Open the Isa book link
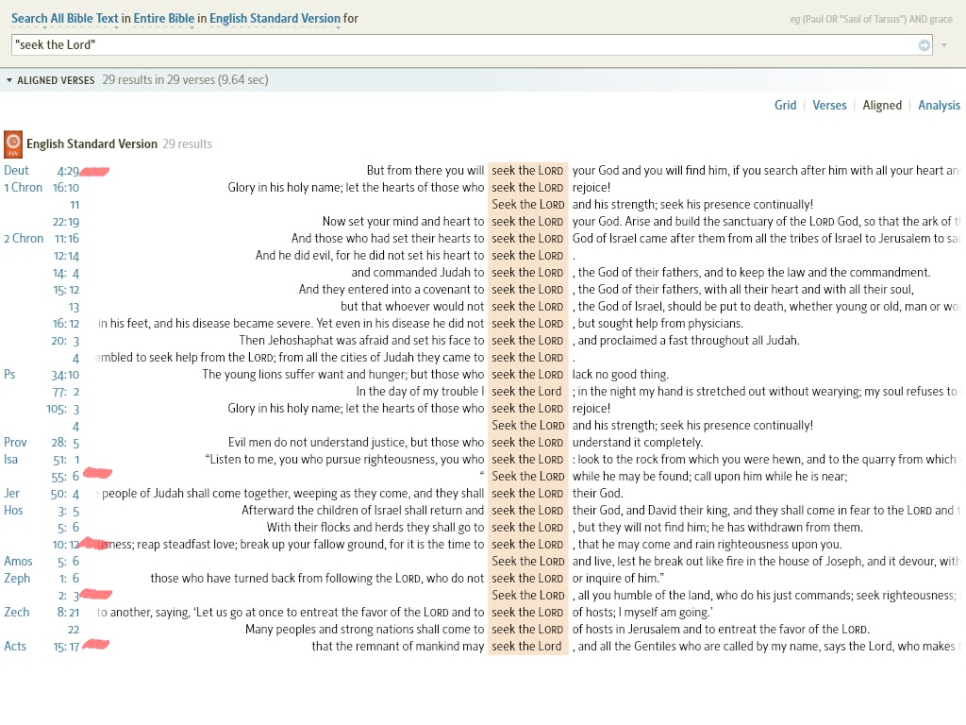This screenshot has height=725, width=966. [10, 460]
